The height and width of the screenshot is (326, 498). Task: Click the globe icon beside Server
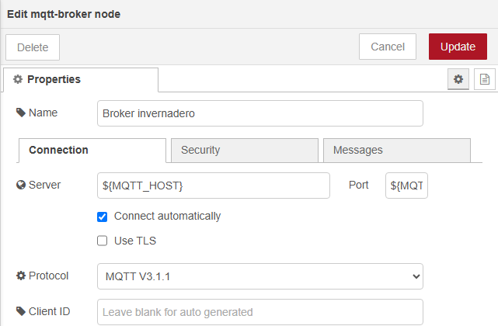point(21,185)
